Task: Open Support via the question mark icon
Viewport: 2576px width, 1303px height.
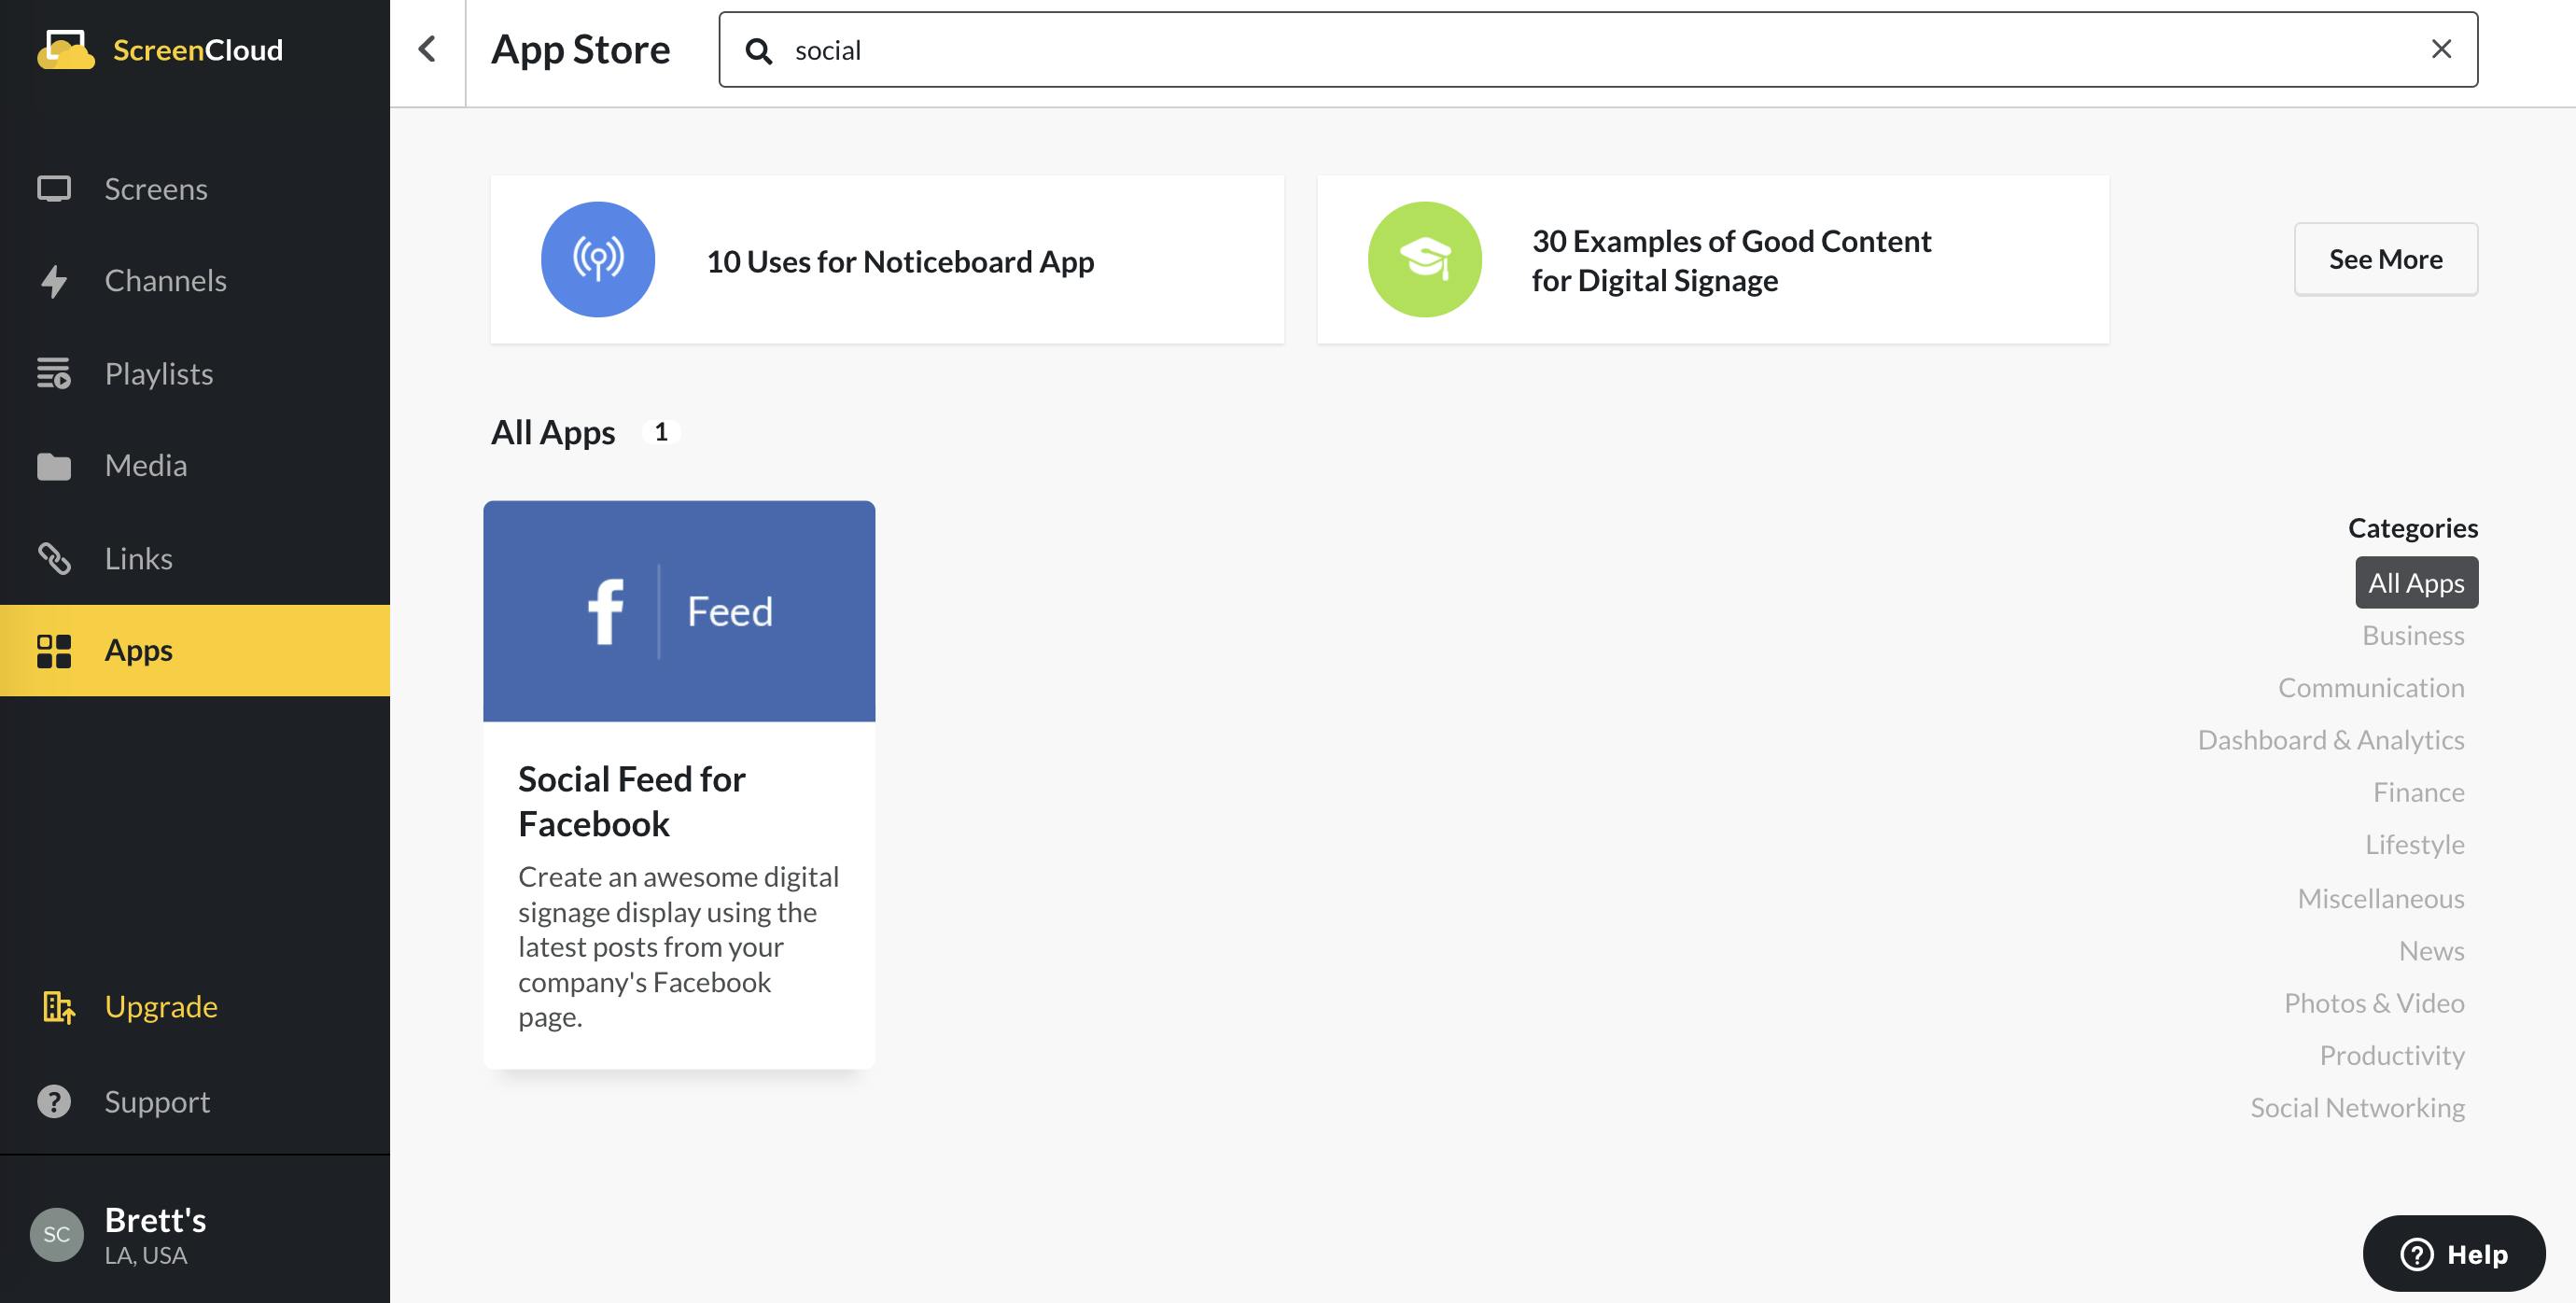Action: 54,1101
